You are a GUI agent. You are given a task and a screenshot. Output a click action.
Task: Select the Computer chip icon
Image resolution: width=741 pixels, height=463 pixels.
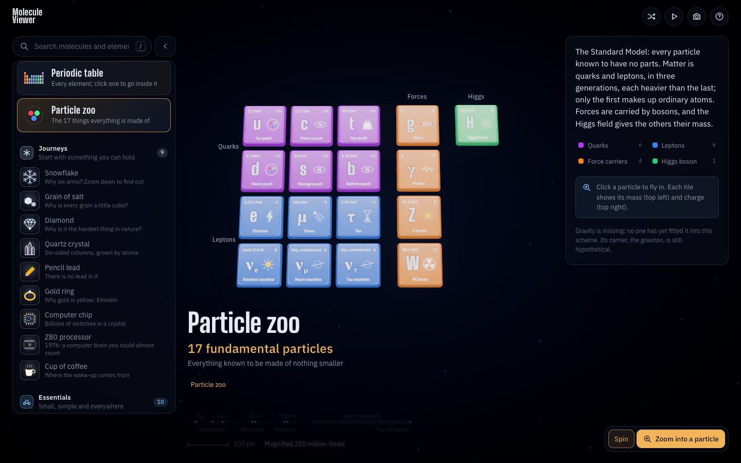(x=30, y=319)
